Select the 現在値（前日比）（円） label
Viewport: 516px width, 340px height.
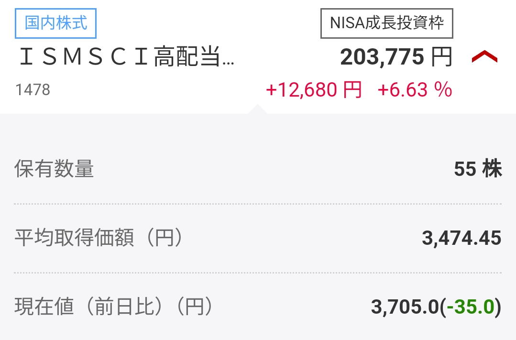[x=113, y=307]
